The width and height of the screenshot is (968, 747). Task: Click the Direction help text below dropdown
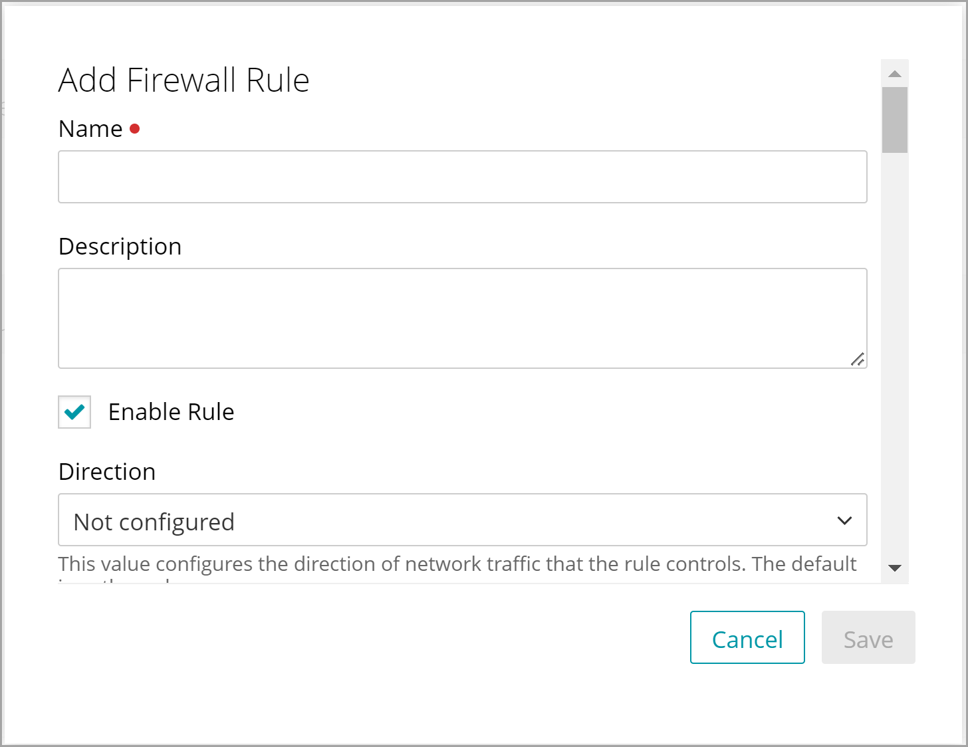[457, 564]
